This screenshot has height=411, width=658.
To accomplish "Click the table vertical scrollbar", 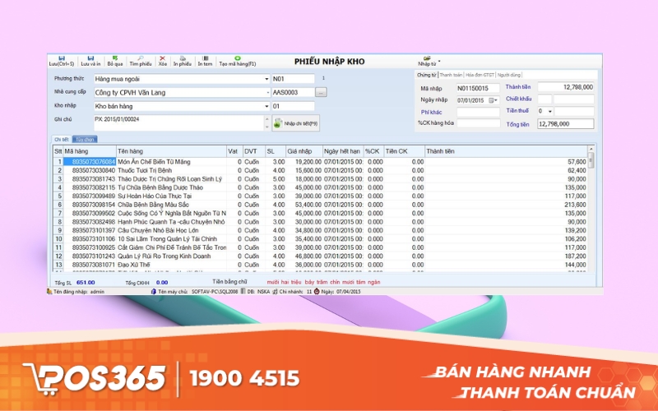I will pos(591,210).
